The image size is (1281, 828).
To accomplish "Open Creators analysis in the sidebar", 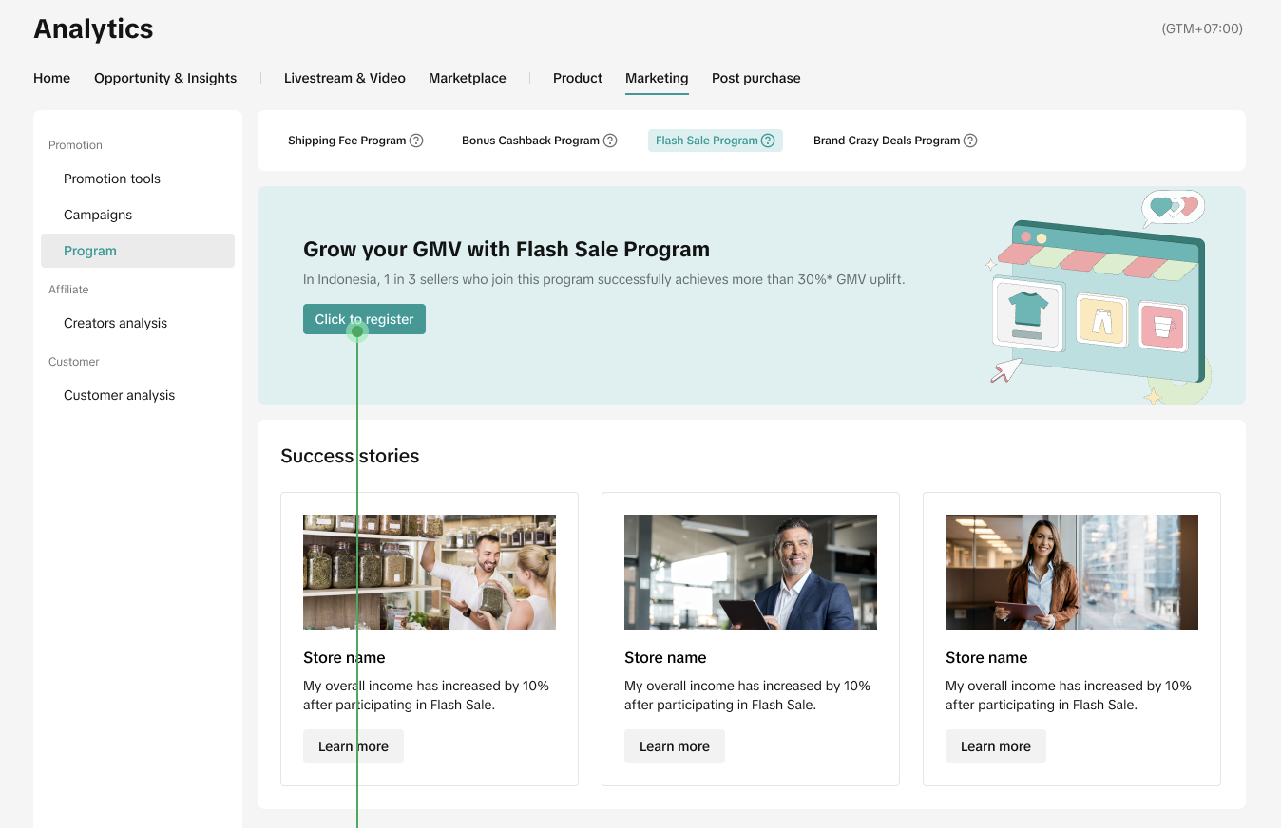I will point(115,323).
